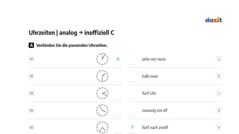The height and width of the screenshot is (134, 239).
Task: Select the clock face in row 03
Action: (x=102, y=93)
